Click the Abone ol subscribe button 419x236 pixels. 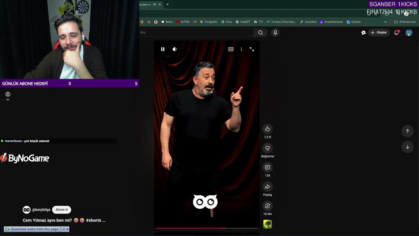[62, 209]
